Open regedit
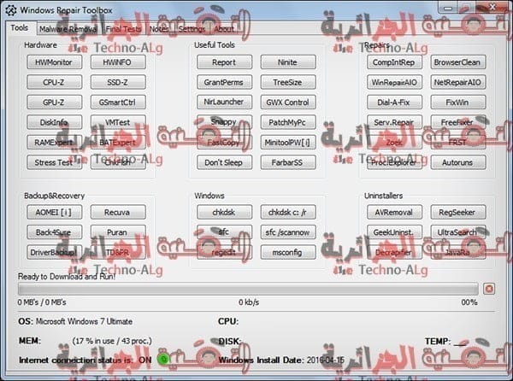Image resolution: width=513 pixels, height=381 pixels. [224, 252]
